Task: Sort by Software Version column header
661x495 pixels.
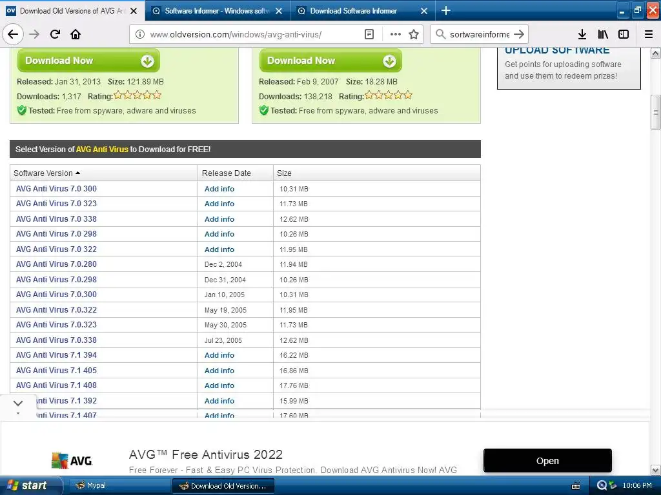Action: (x=104, y=173)
